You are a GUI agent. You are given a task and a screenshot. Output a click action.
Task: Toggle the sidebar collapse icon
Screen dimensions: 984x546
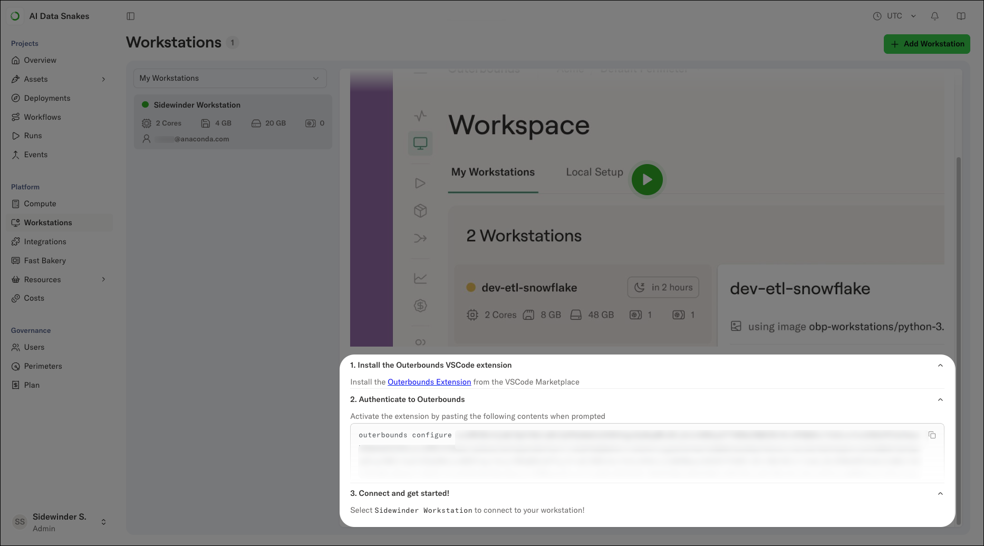[131, 16]
